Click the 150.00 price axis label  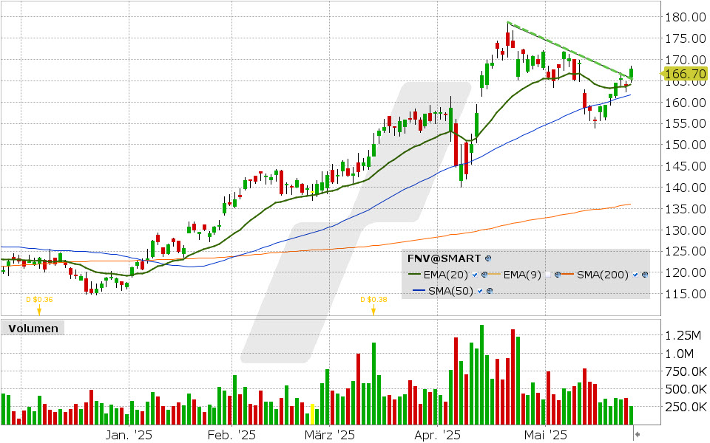coord(686,145)
